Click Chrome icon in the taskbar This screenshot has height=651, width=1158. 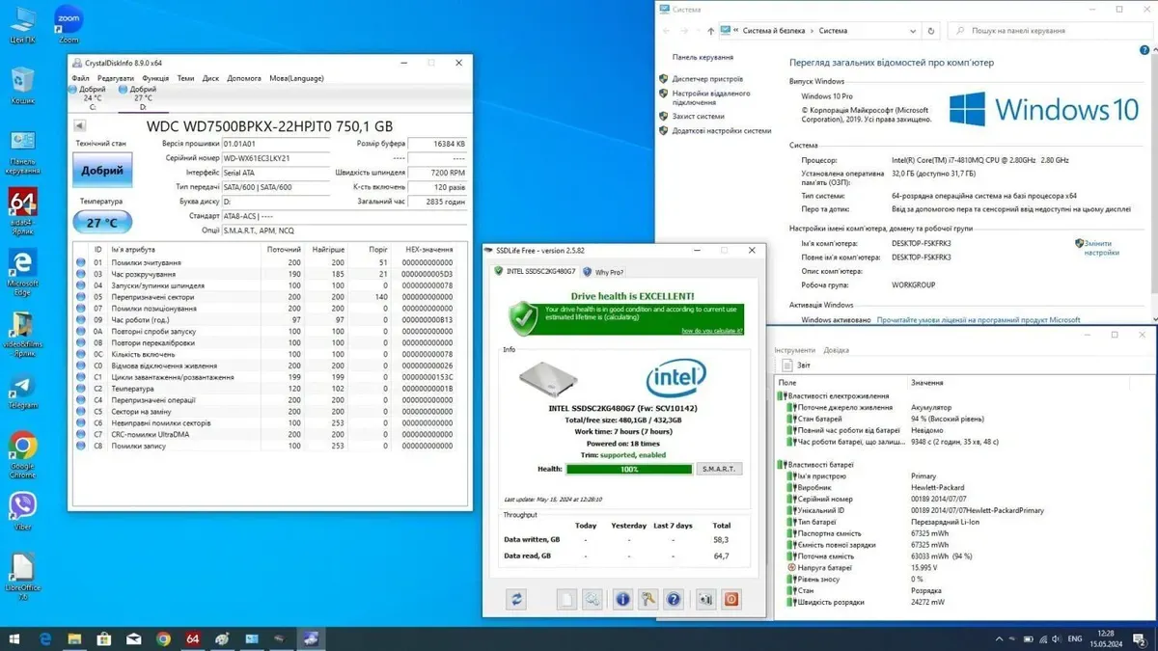[163, 638]
